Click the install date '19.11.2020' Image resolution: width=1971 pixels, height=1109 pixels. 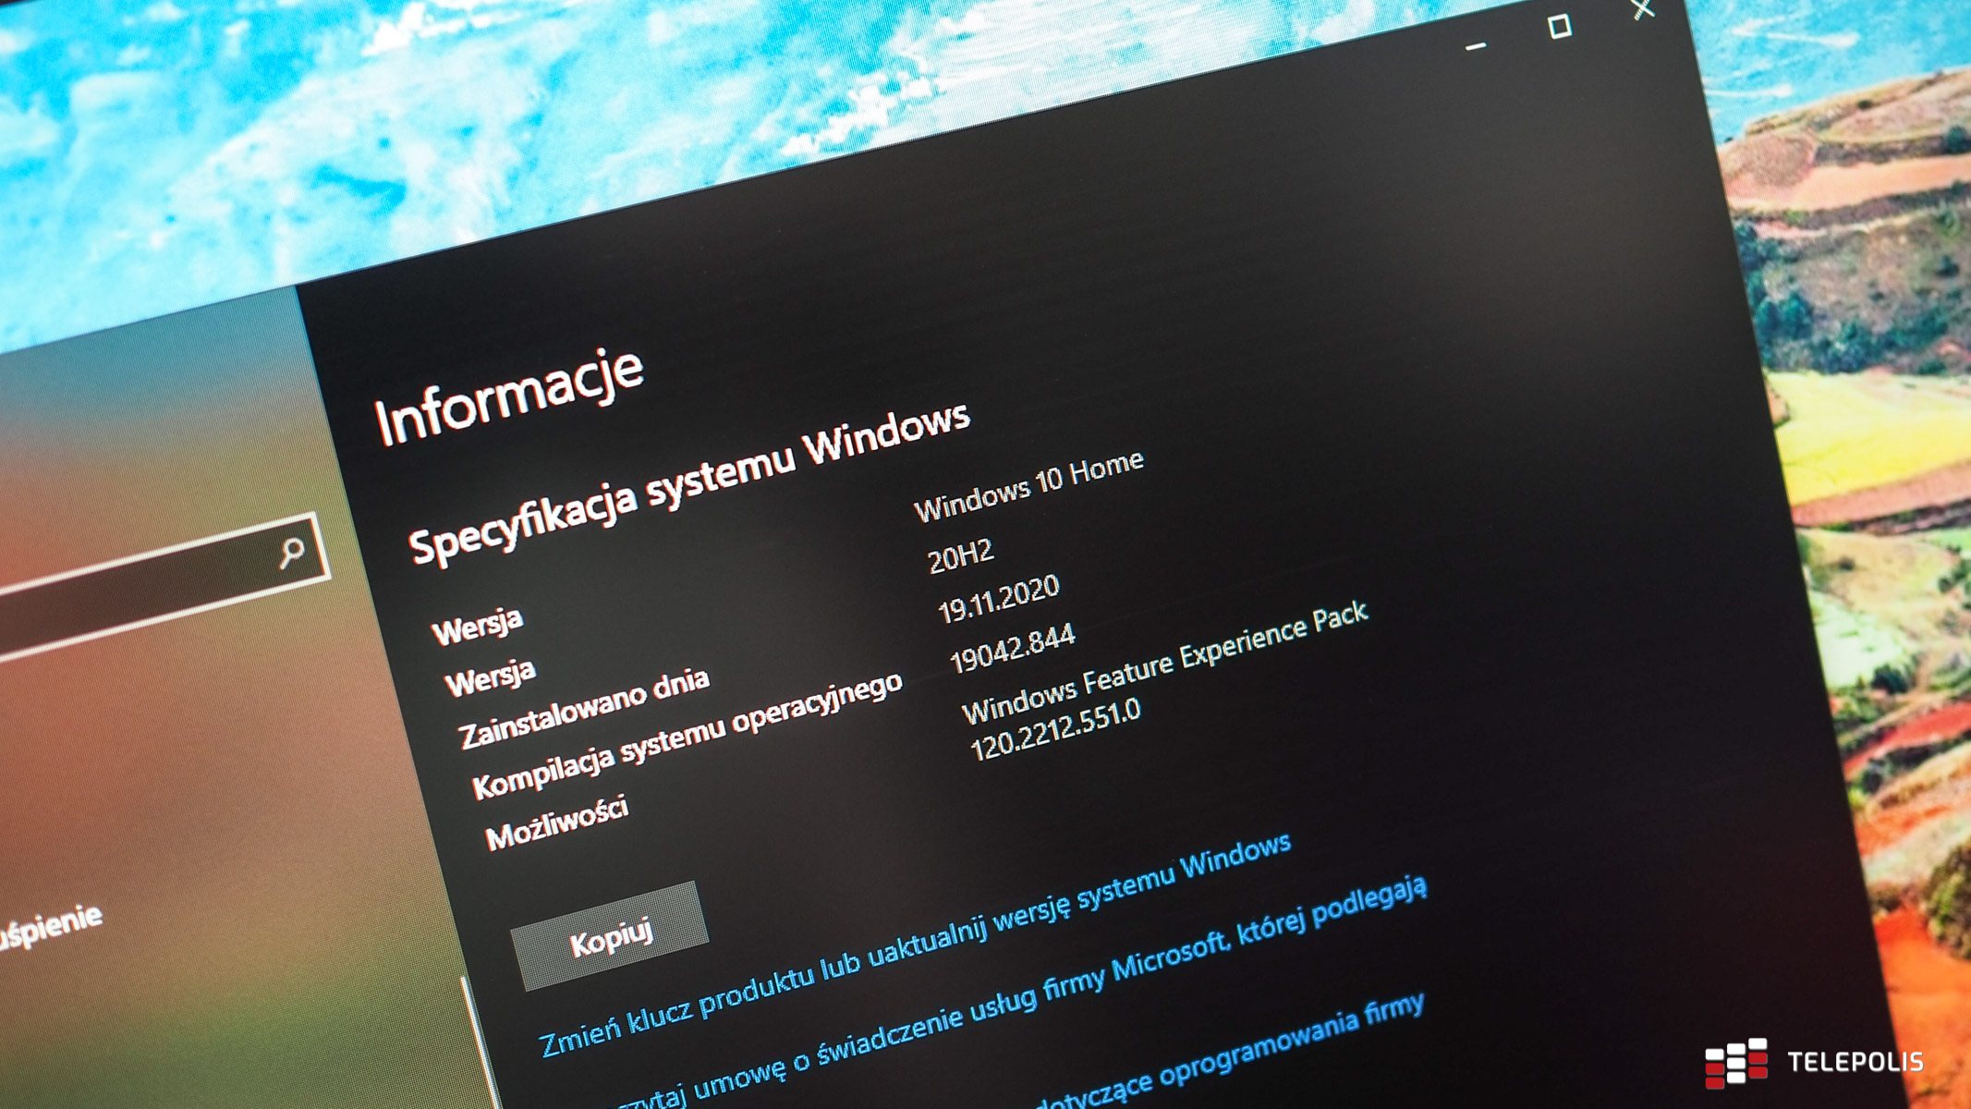click(x=998, y=599)
